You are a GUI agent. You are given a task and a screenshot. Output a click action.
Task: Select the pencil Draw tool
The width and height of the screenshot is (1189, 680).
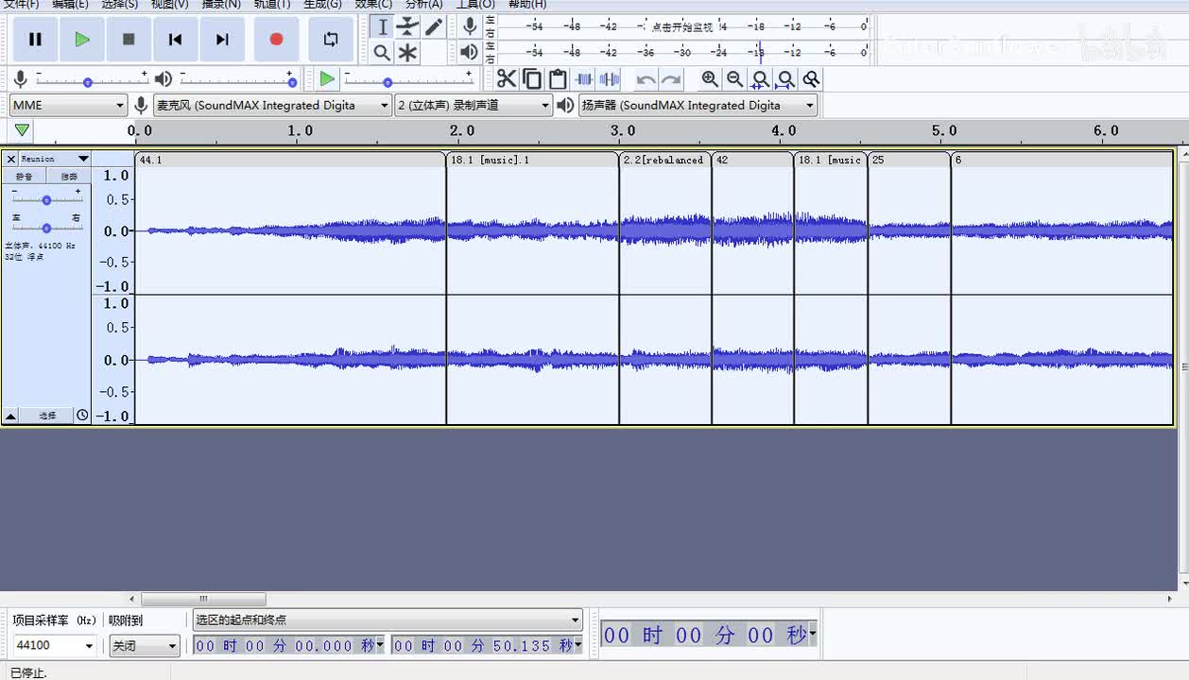434,26
